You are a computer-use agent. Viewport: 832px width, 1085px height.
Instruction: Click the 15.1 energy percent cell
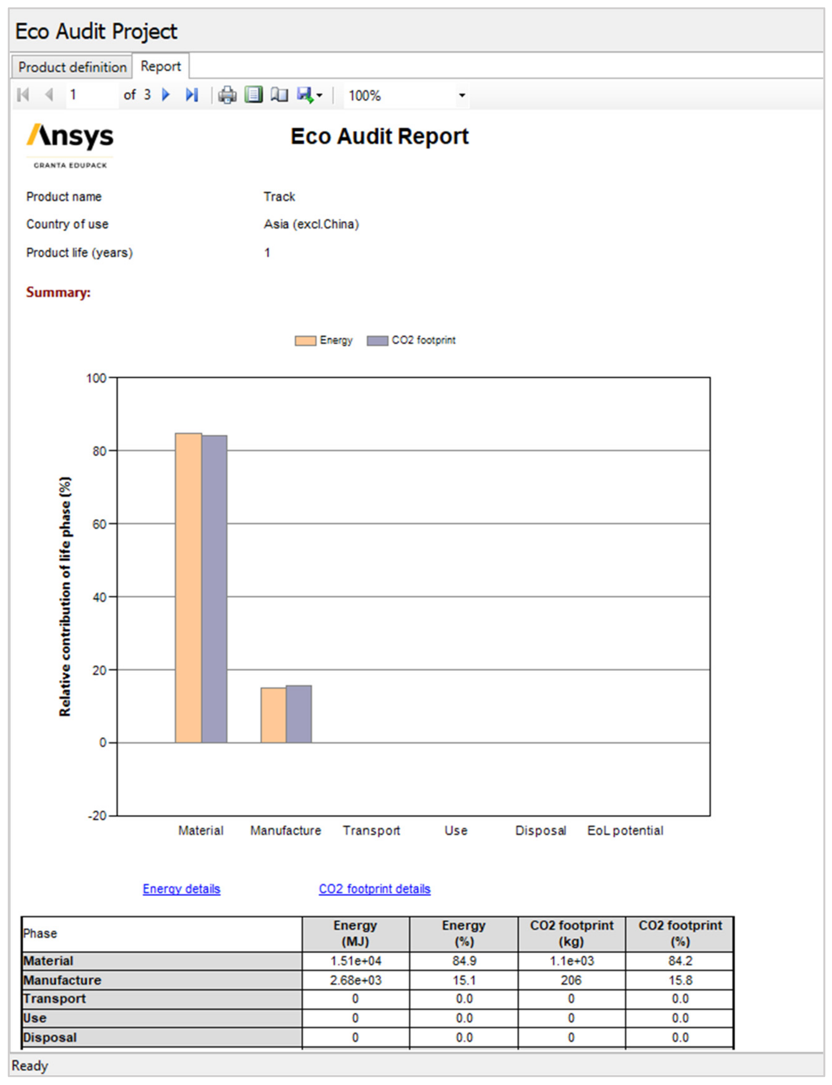tap(464, 980)
